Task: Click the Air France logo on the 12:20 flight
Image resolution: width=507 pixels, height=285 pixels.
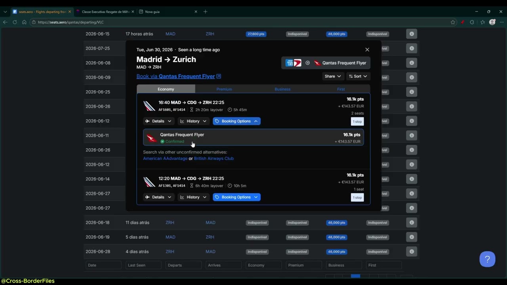Action: click(149, 182)
